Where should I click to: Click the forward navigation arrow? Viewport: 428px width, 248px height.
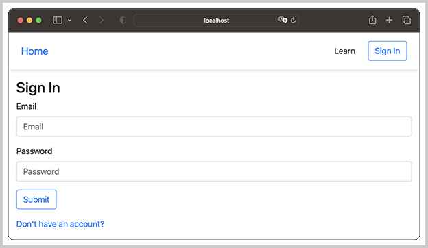click(x=102, y=20)
